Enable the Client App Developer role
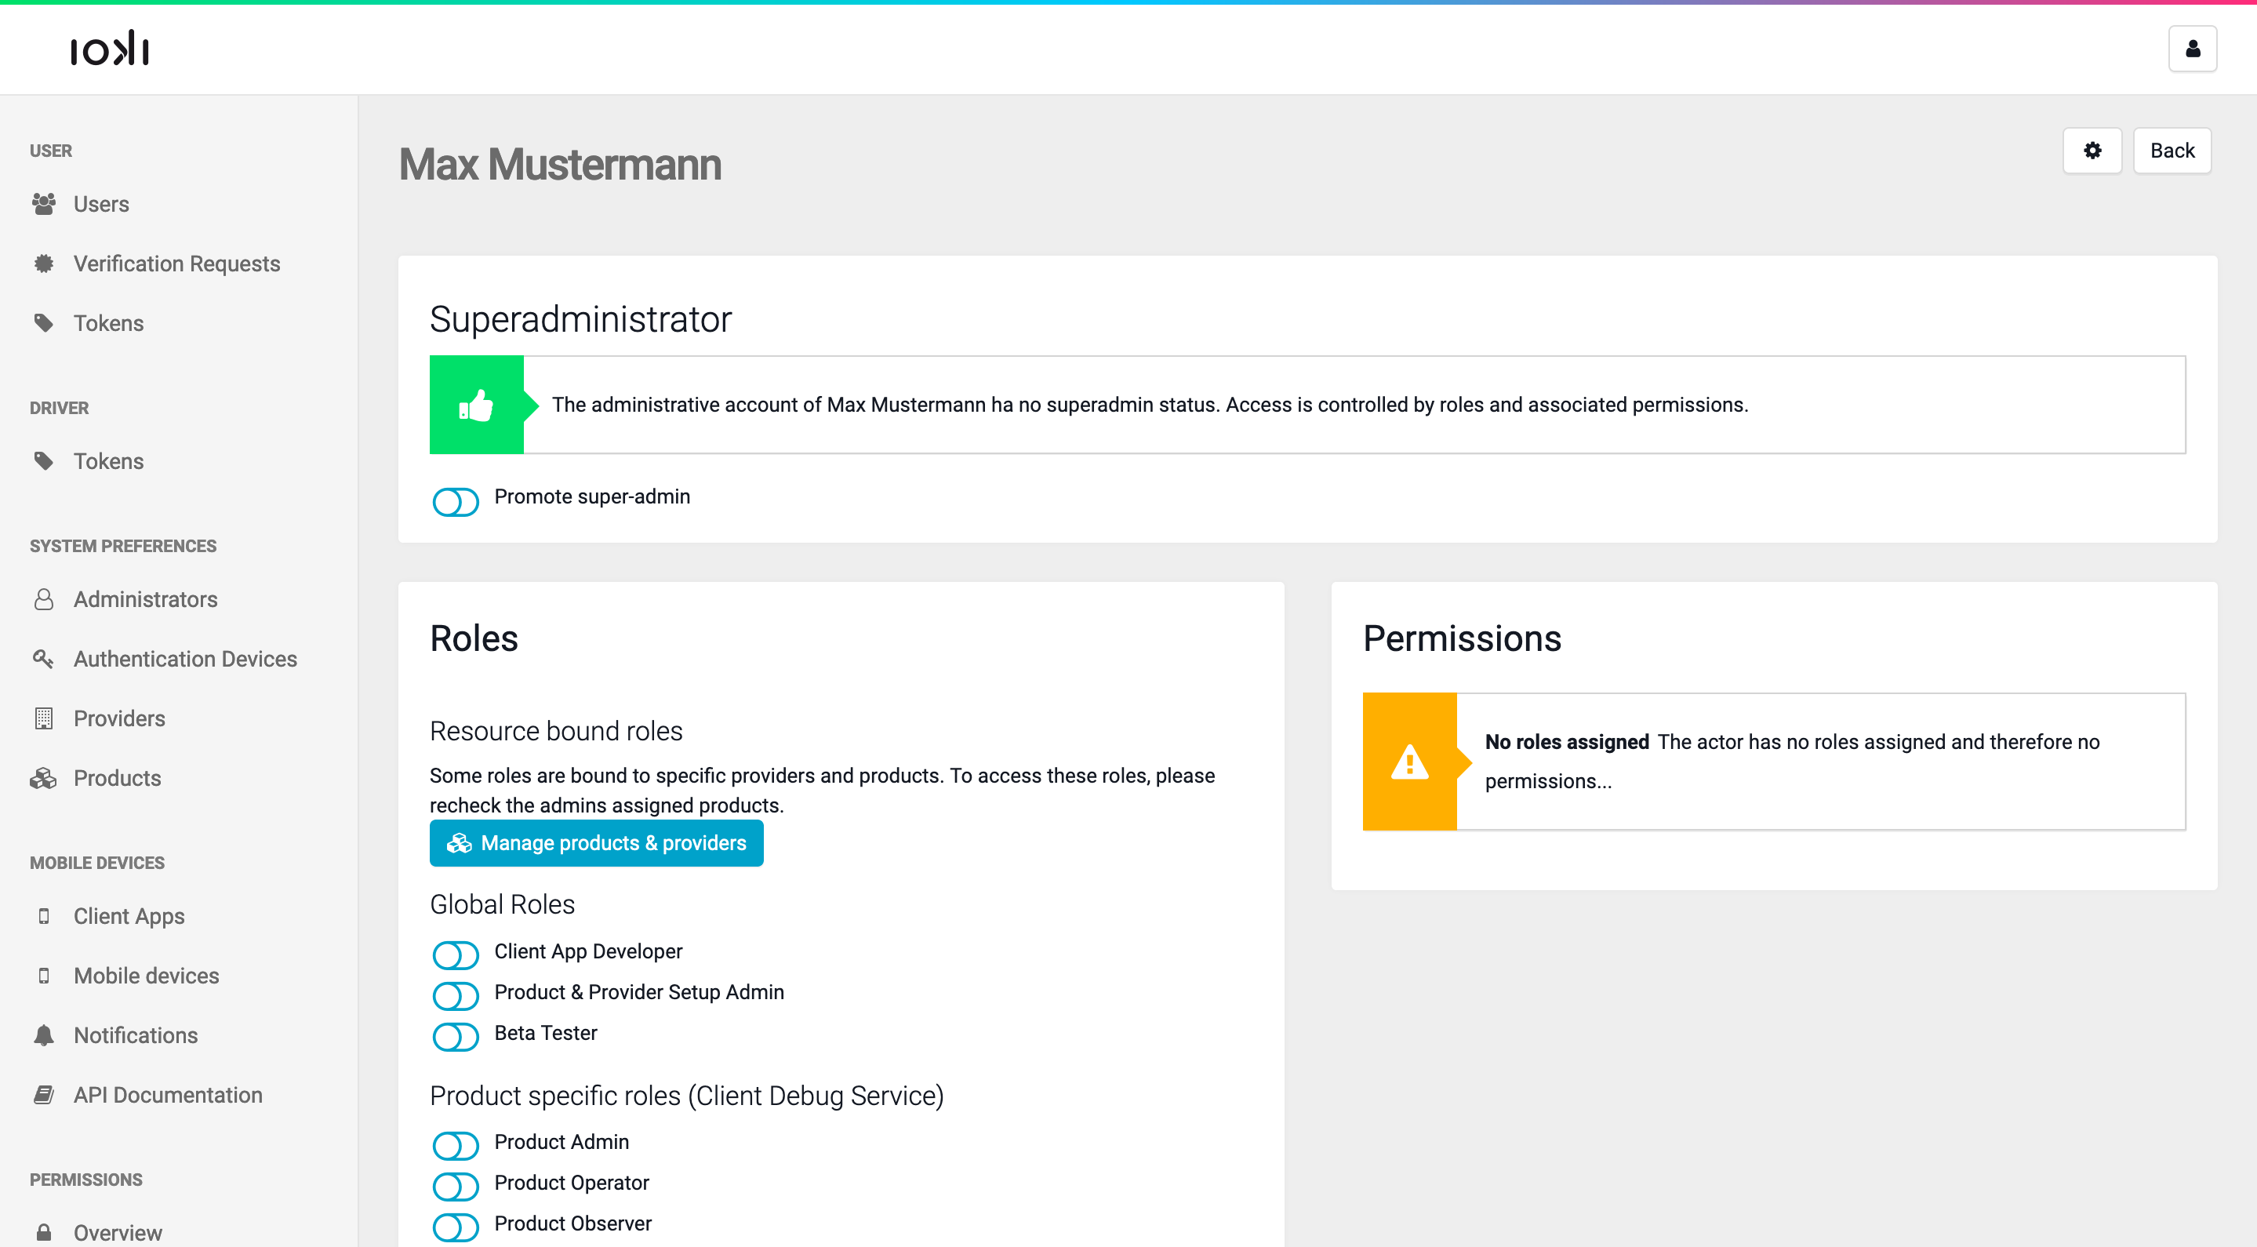2257x1247 pixels. coord(456,955)
